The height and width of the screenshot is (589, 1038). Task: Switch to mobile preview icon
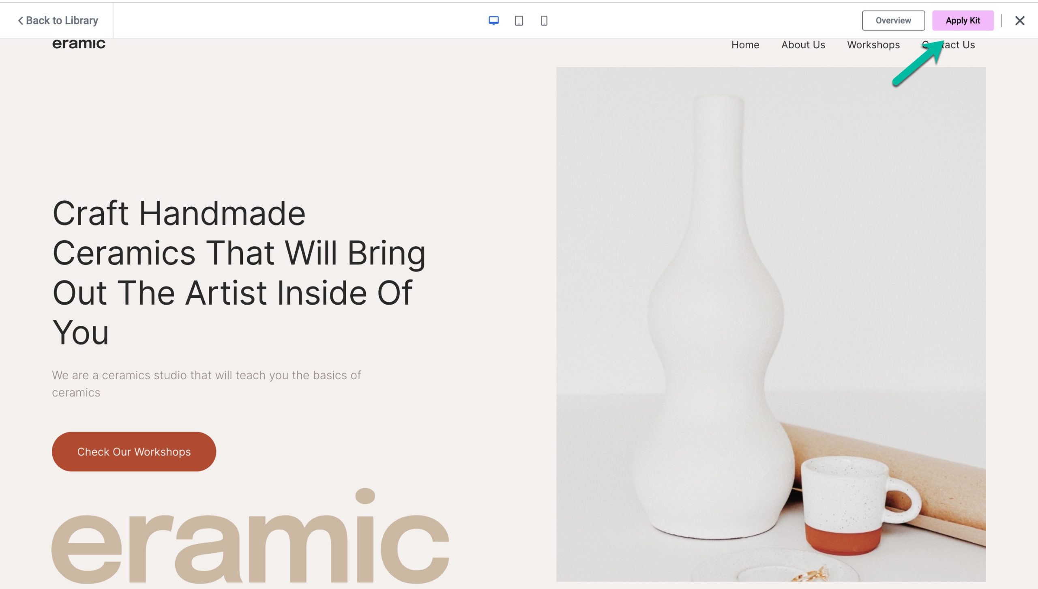(x=544, y=21)
